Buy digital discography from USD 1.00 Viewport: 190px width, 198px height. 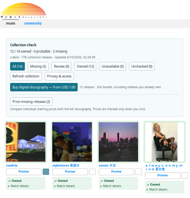tap(44, 87)
